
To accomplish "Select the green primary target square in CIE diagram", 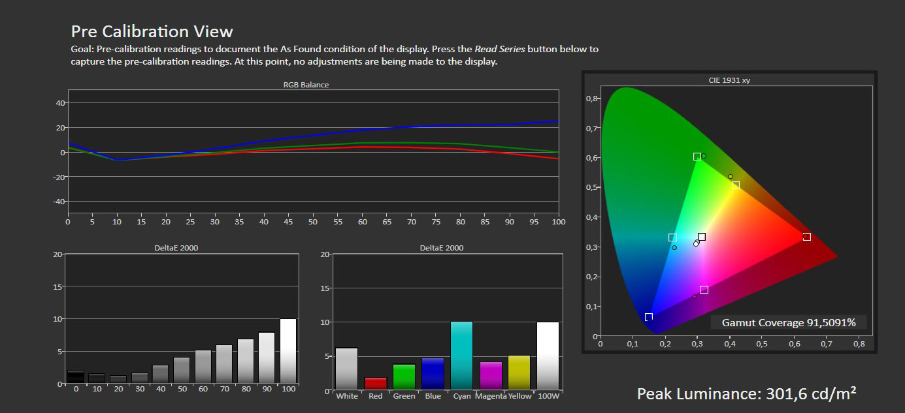I will [697, 157].
